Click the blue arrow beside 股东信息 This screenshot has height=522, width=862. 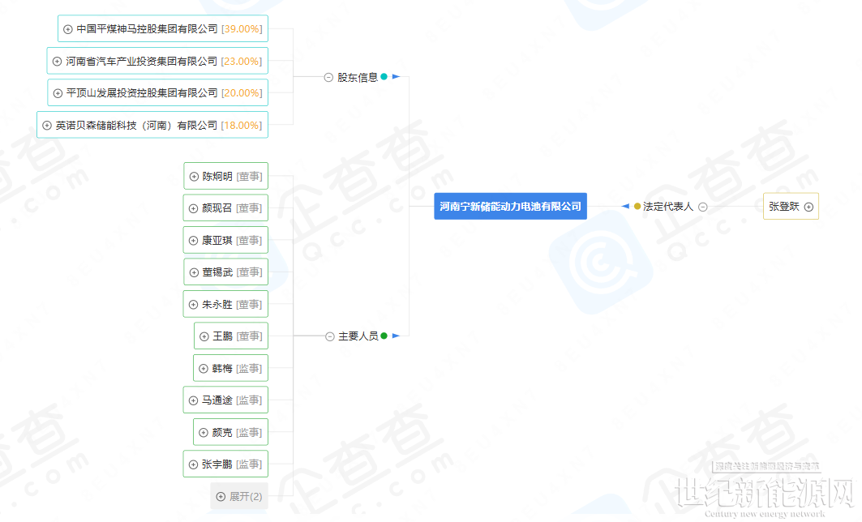pos(396,77)
